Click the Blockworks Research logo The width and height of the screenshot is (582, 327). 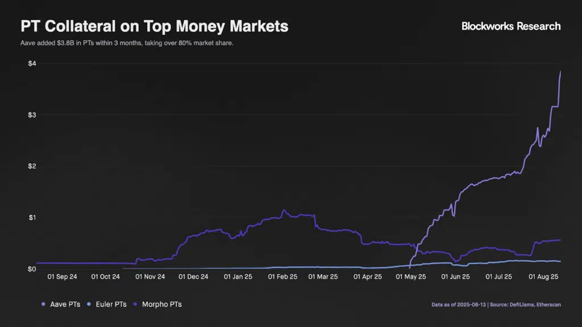[x=511, y=26]
